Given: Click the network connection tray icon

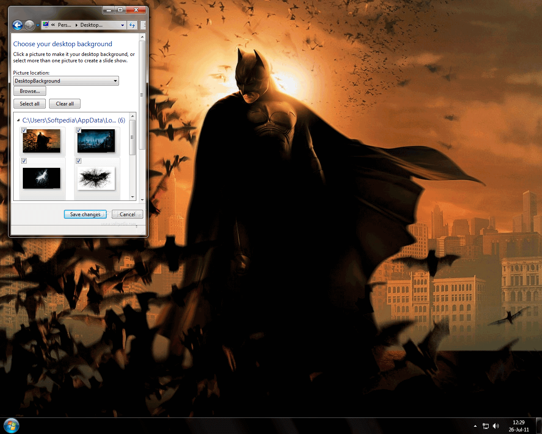Looking at the screenshot, I should tap(486, 426).
